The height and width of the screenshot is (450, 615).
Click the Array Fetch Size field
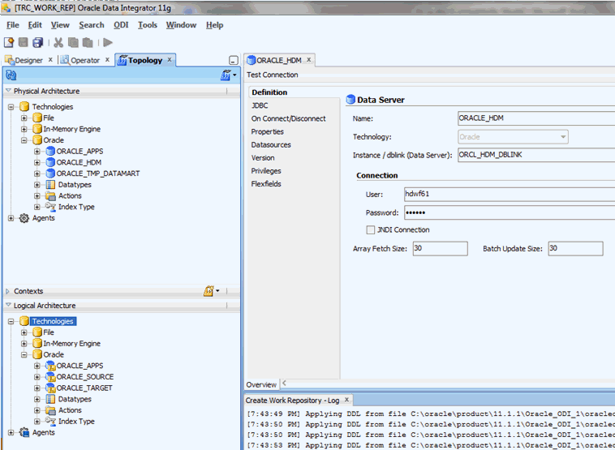(440, 249)
